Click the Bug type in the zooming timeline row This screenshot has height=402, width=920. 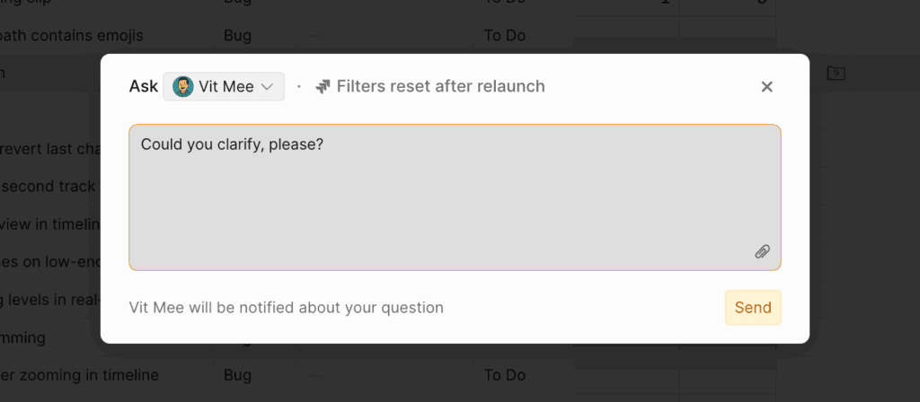coord(238,375)
